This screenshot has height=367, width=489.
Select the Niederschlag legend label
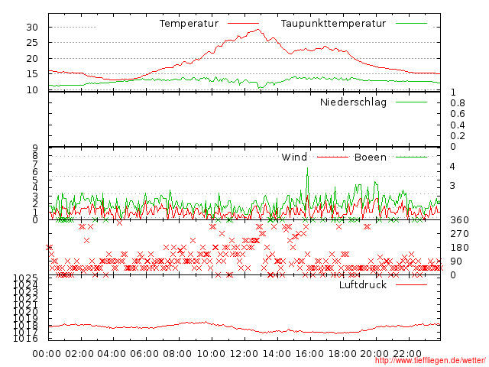[x=353, y=102]
